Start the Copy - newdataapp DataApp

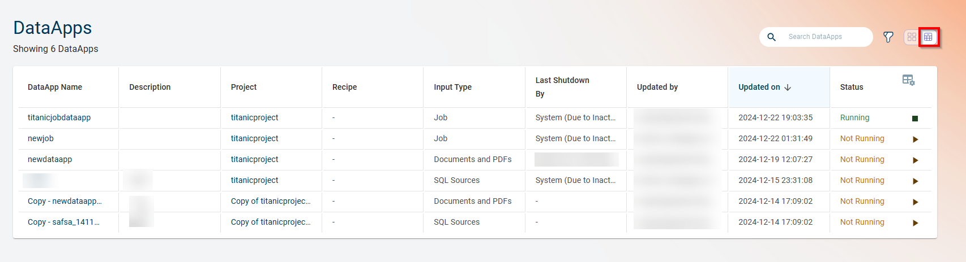915,202
